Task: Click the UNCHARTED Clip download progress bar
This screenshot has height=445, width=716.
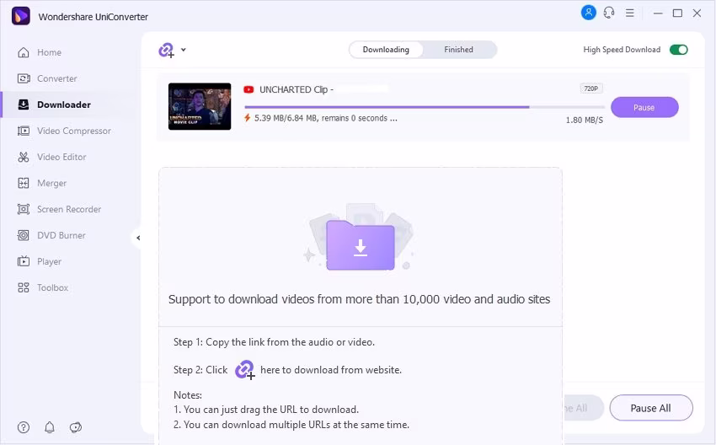Action: 425,107
